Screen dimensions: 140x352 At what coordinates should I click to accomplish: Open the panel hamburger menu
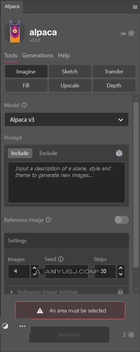tap(135, 7)
